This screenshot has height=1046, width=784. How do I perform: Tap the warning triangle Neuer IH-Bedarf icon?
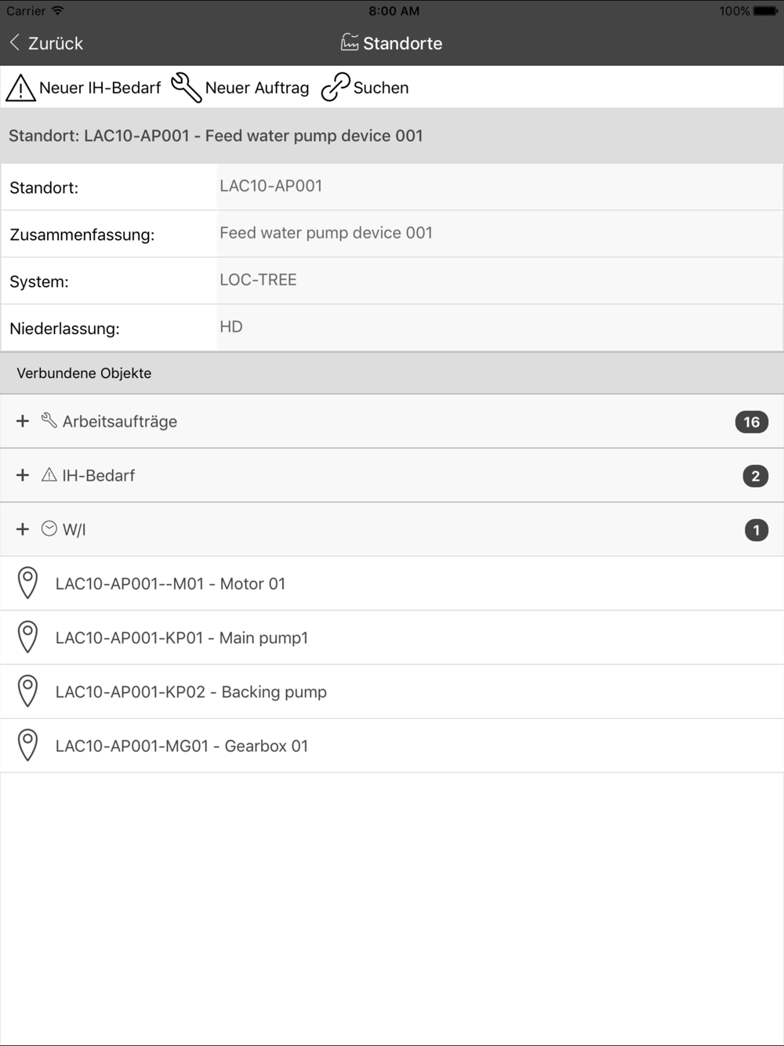point(20,88)
